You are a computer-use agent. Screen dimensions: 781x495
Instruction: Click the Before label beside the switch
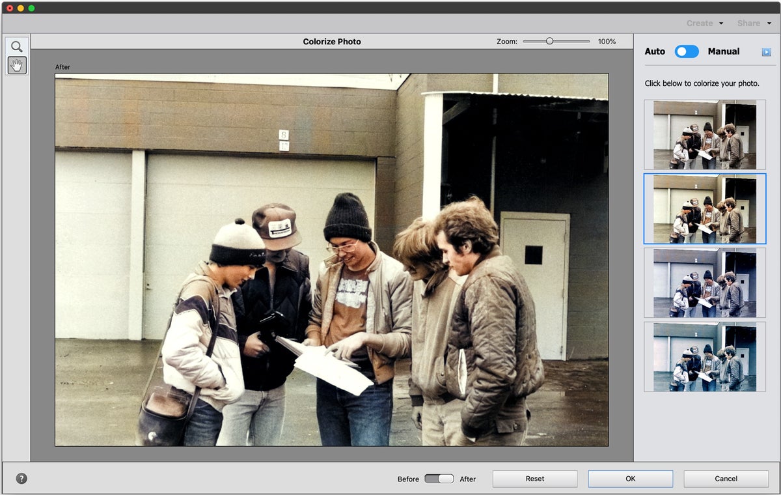408,479
